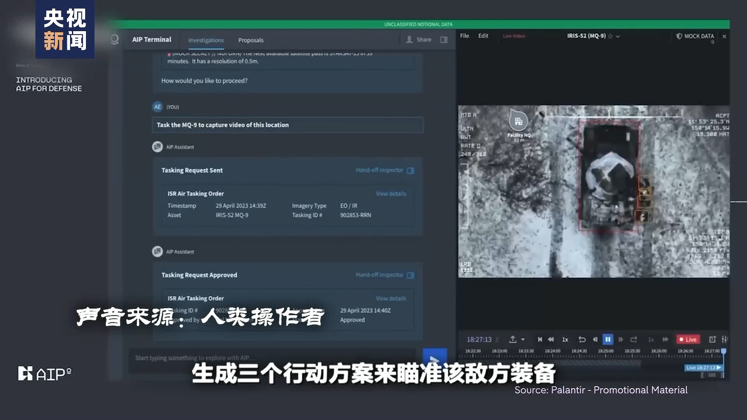Open the File menu in video panel

(x=465, y=36)
